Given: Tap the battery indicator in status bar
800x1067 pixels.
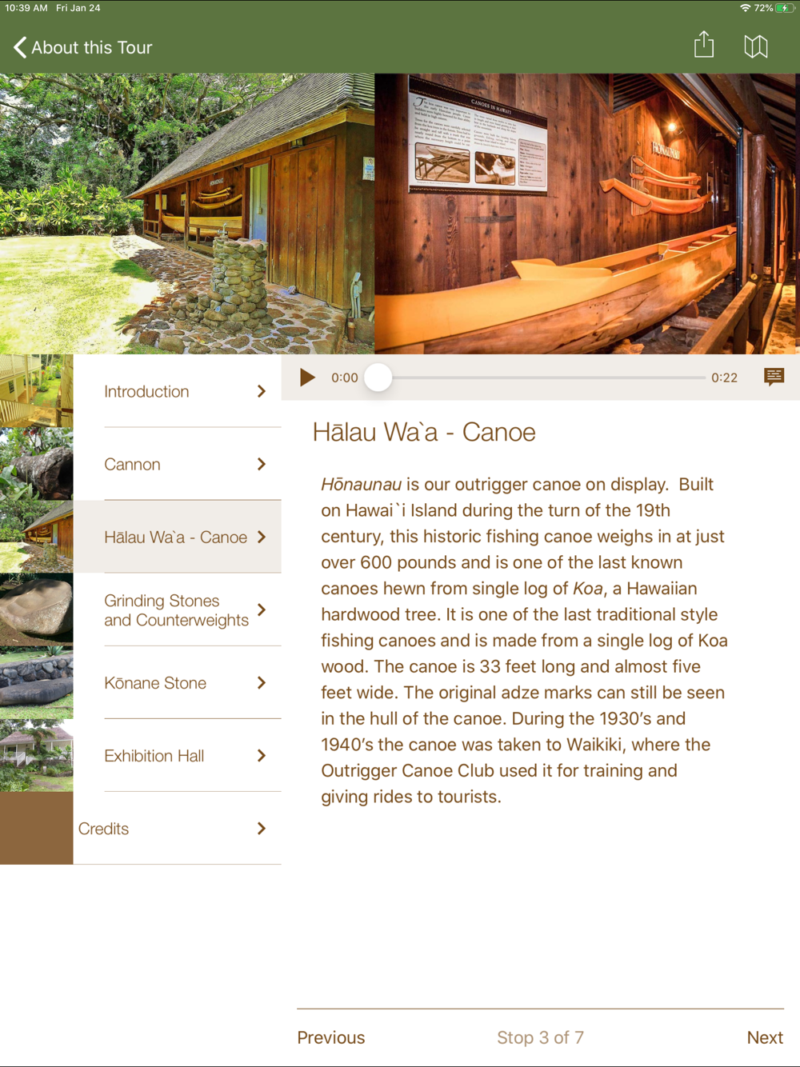Looking at the screenshot, I should pyautogui.click(x=784, y=8).
